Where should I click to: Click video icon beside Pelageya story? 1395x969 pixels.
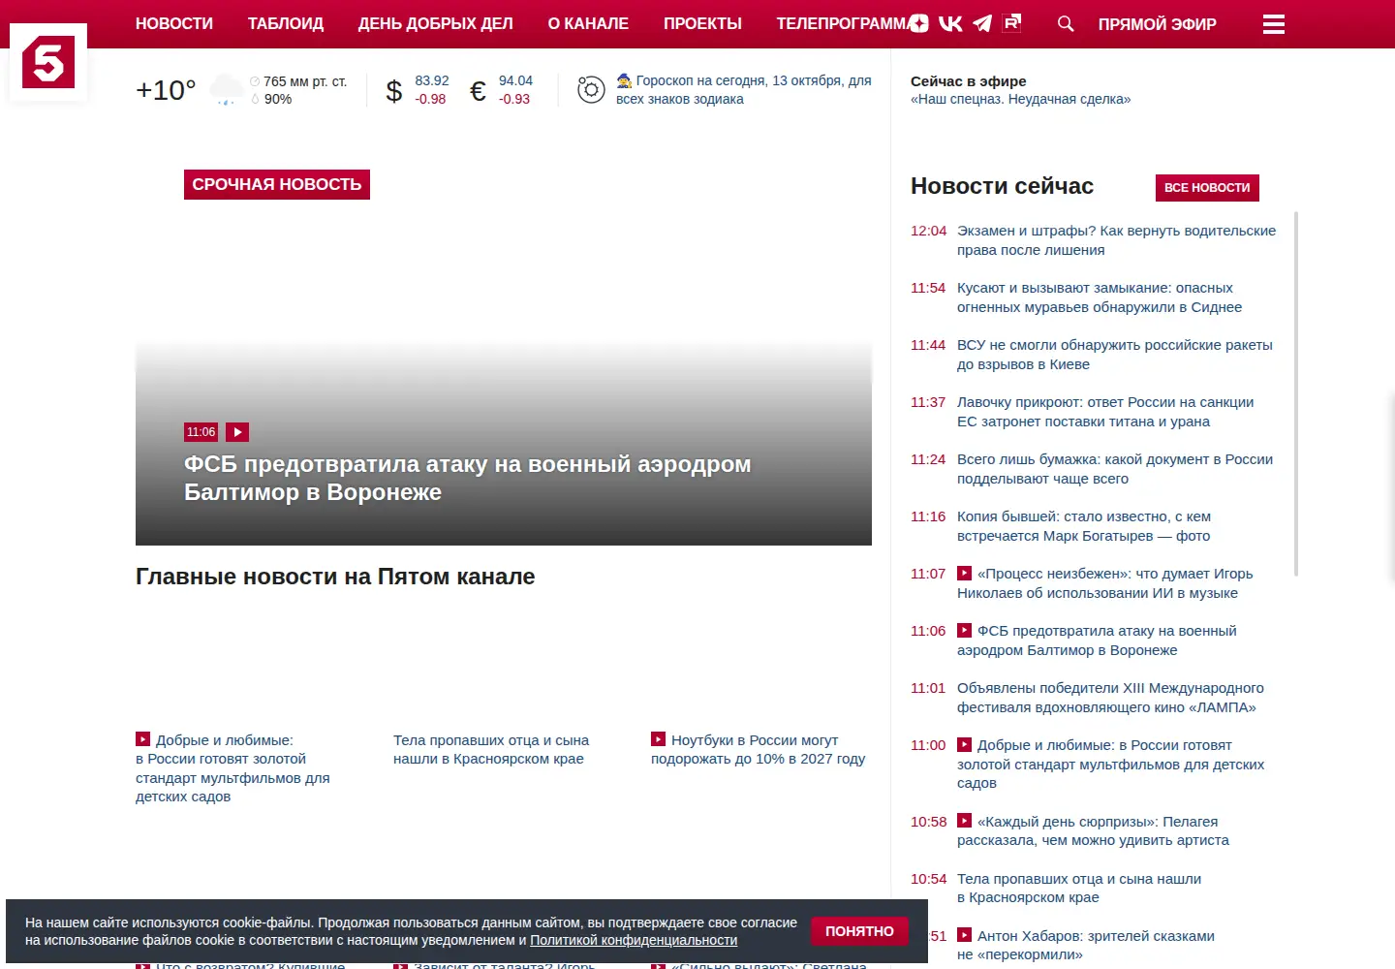coord(964,821)
